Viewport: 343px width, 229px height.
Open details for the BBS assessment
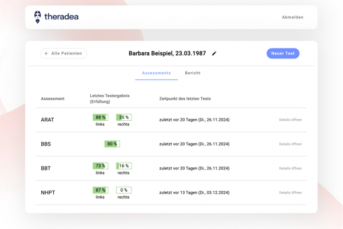click(290, 144)
